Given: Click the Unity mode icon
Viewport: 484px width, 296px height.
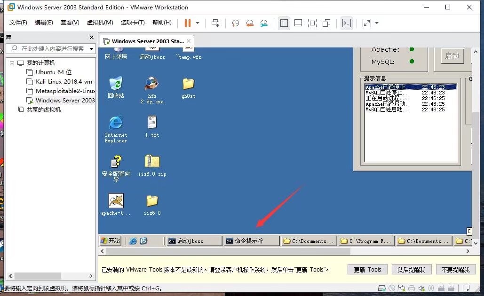Looking at the screenshot, I should 326,23.
